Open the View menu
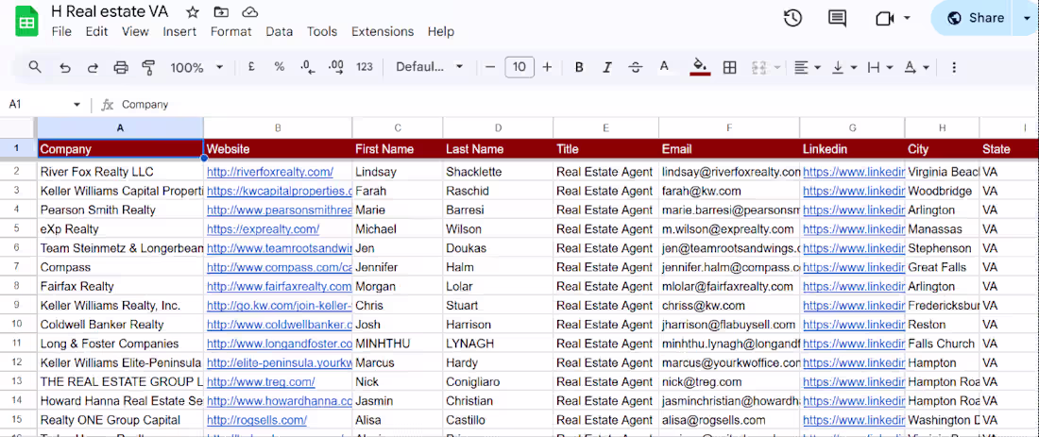The image size is (1039, 437). (135, 31)
